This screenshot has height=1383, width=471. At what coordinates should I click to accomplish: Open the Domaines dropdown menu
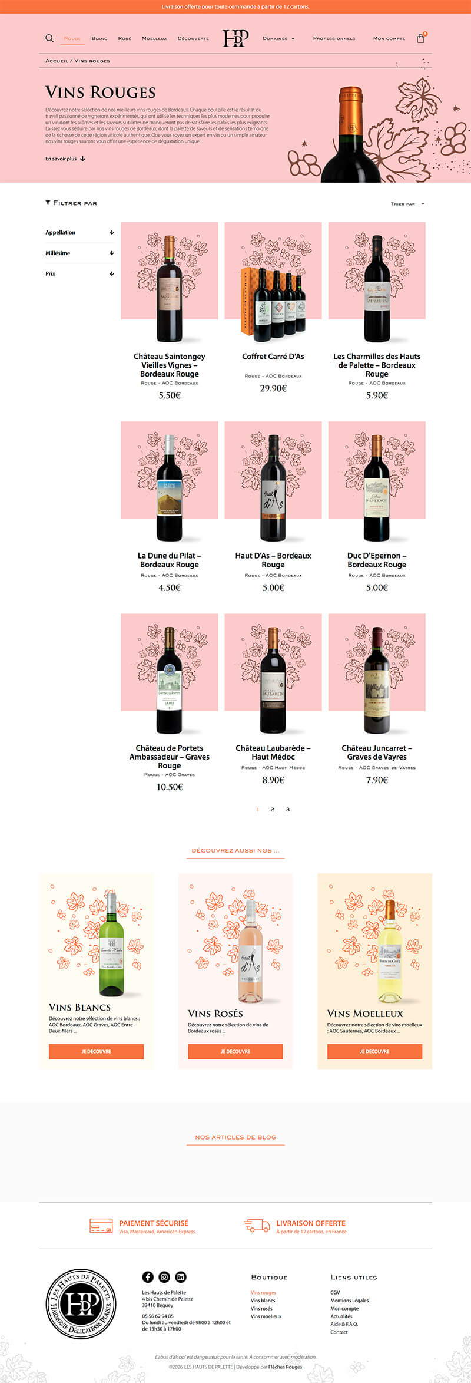point(278,38)
